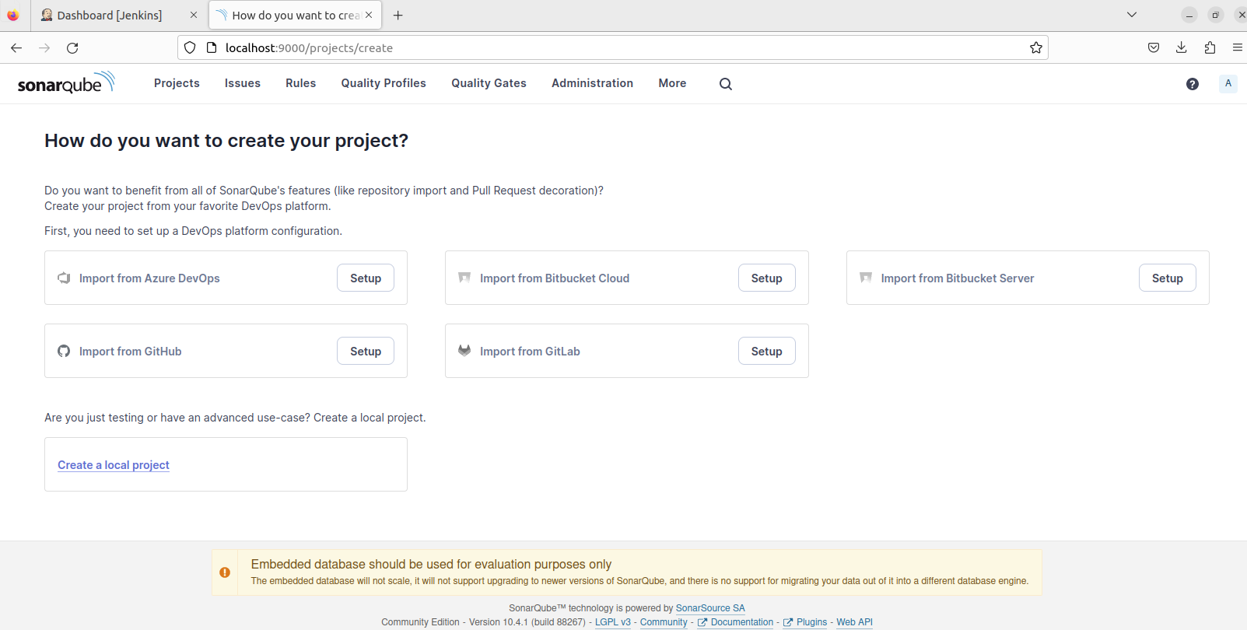Viewport: 1247px width, 630px height.
Task: Click the page heading about creating project
Action: click(226, 140)
